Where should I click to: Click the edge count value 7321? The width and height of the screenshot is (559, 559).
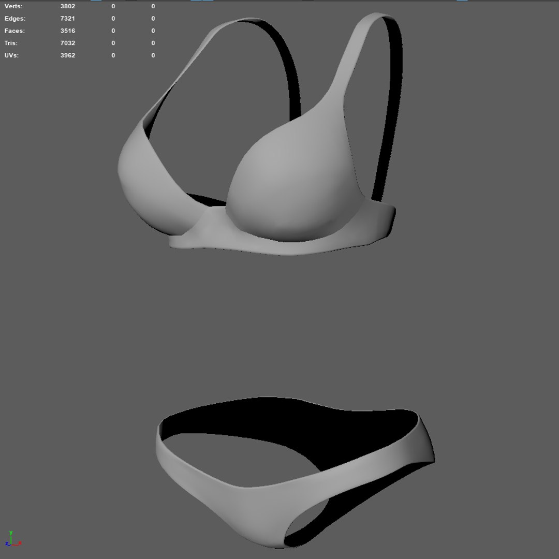coord(68,19)
